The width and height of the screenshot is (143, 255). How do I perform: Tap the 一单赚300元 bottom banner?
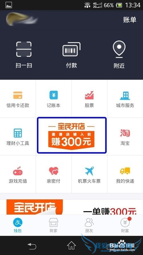pos(71,207)
